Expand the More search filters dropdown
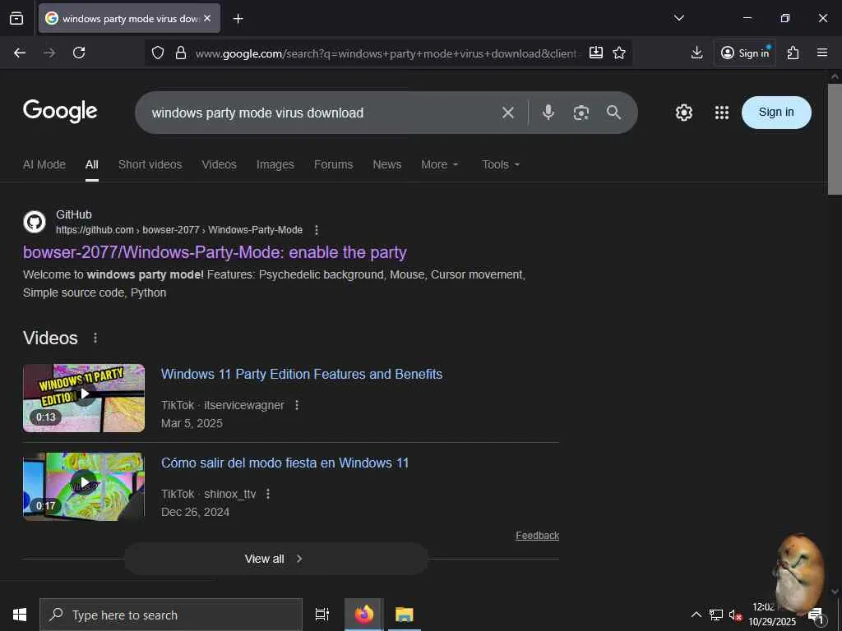 click(440, 164)
